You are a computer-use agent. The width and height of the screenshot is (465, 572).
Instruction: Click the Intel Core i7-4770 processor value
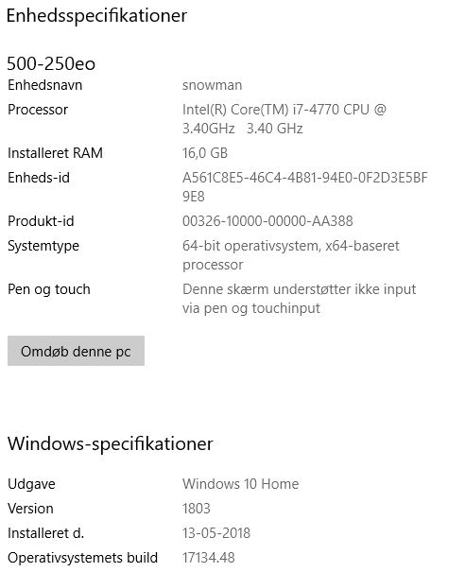(284, 119)
